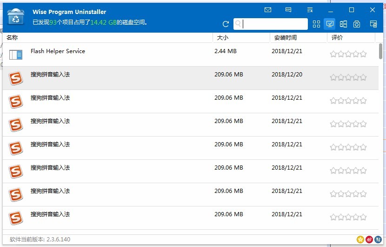
Task: Click the system components plus-box icon
Action: [x=357, y=24]
